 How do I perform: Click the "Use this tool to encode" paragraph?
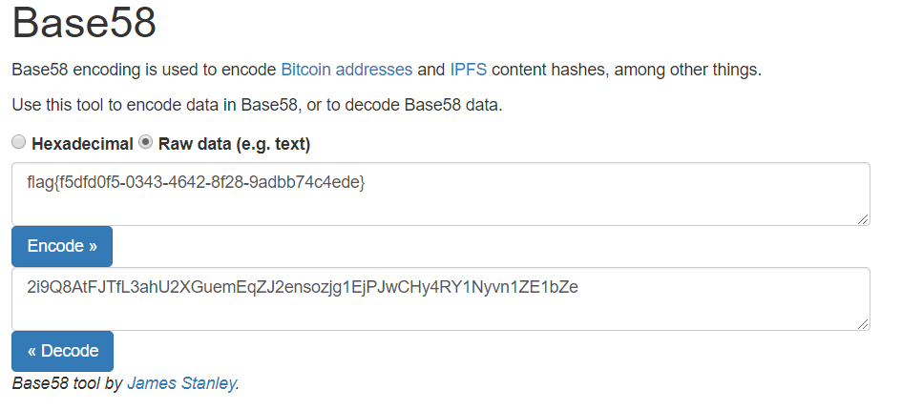click(x=256, y=104)
